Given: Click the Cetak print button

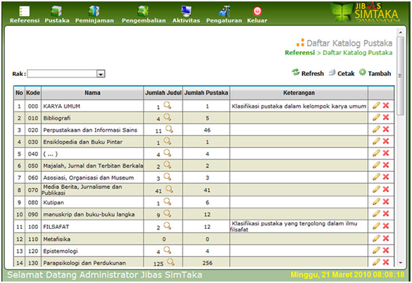Looking at the screenshot, I should point(342,73).
